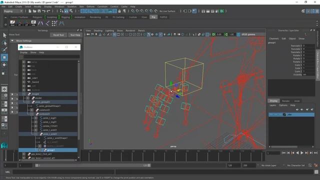Screen dimensions: 320x180
Task: Click the Play forwards button
Action: tap(302, 152)
